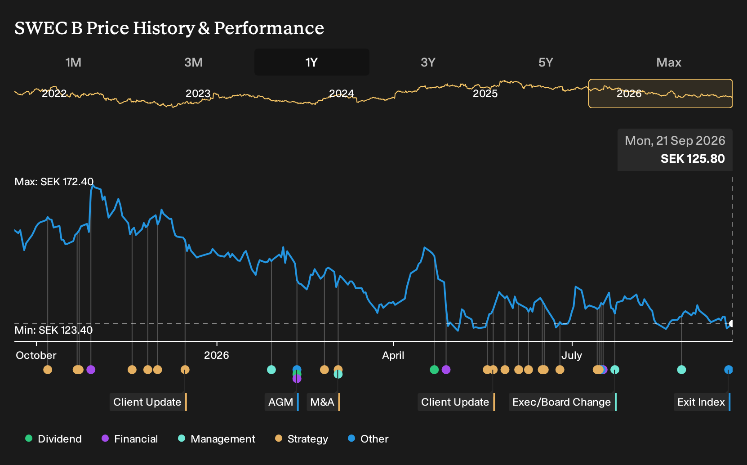Click the white current-price point on the chart

pos(731,323)
